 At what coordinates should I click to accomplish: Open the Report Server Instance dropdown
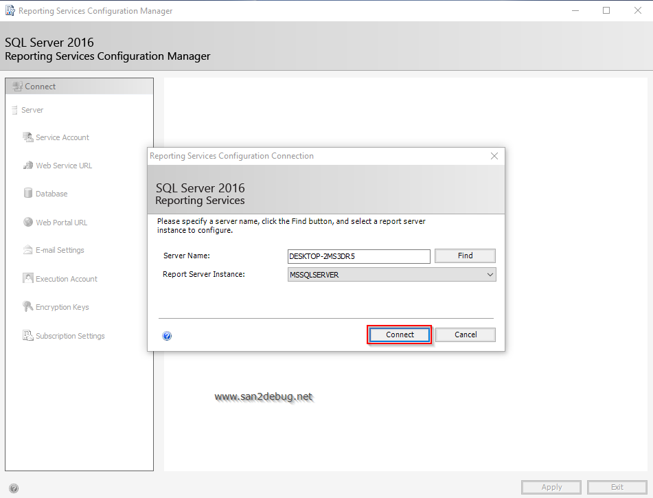490,274
